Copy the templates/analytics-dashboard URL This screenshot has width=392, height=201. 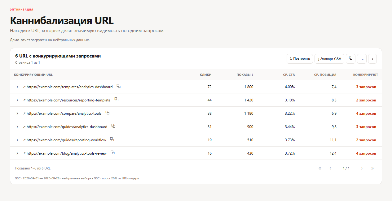[x=119, y=86]
